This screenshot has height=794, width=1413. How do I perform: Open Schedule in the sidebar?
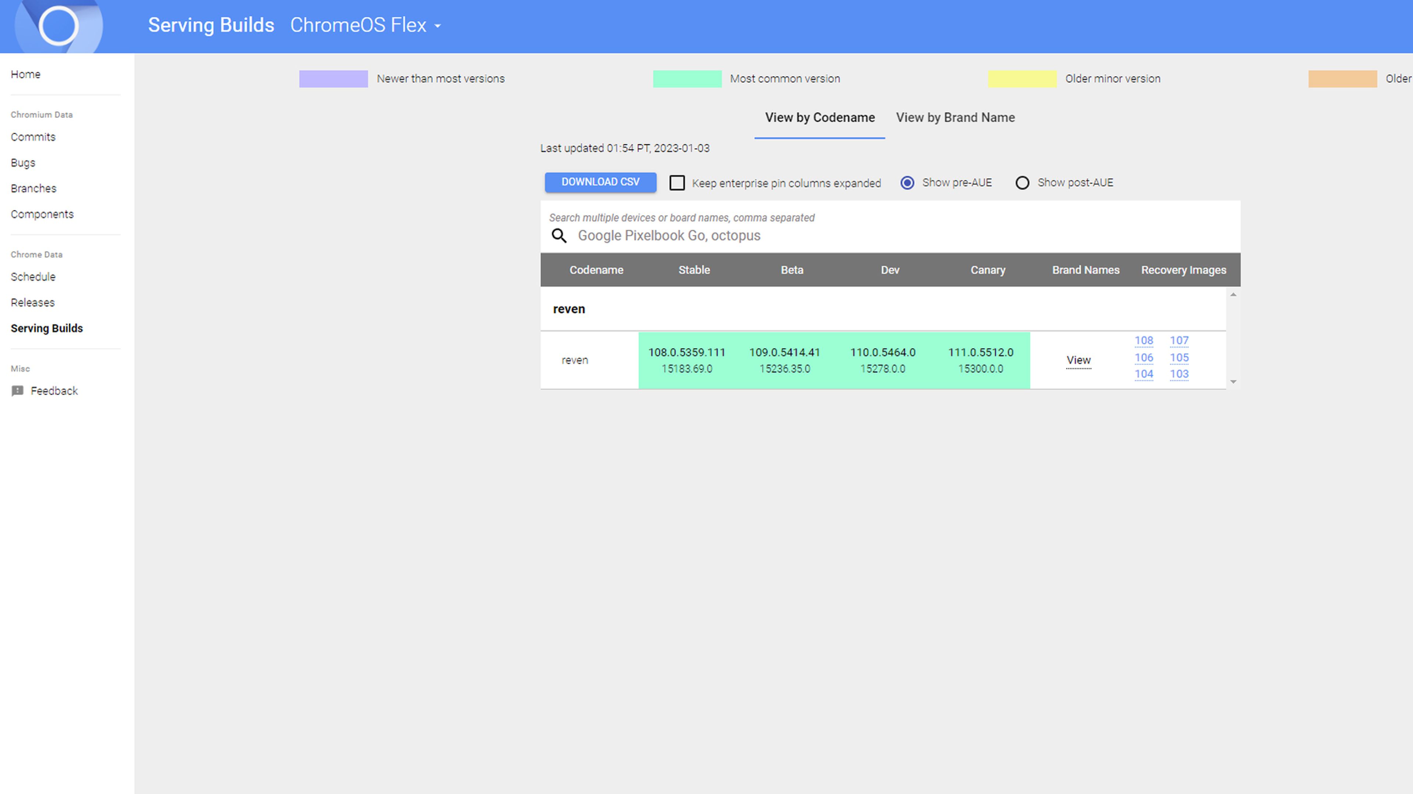tap(33, 277)
